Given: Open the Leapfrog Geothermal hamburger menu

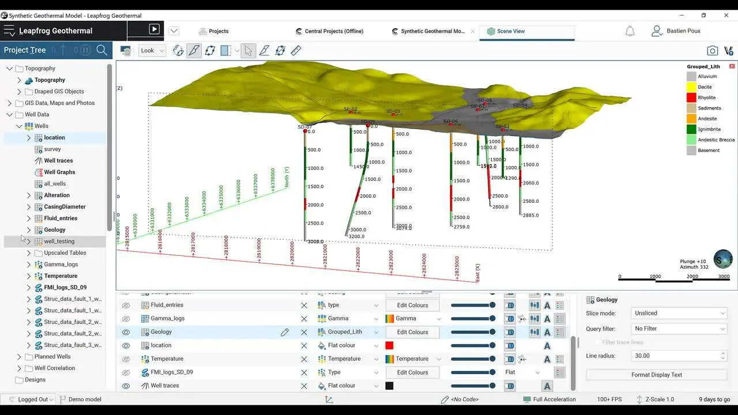Looking at the screenshot, I should click(x=9, y=31).
